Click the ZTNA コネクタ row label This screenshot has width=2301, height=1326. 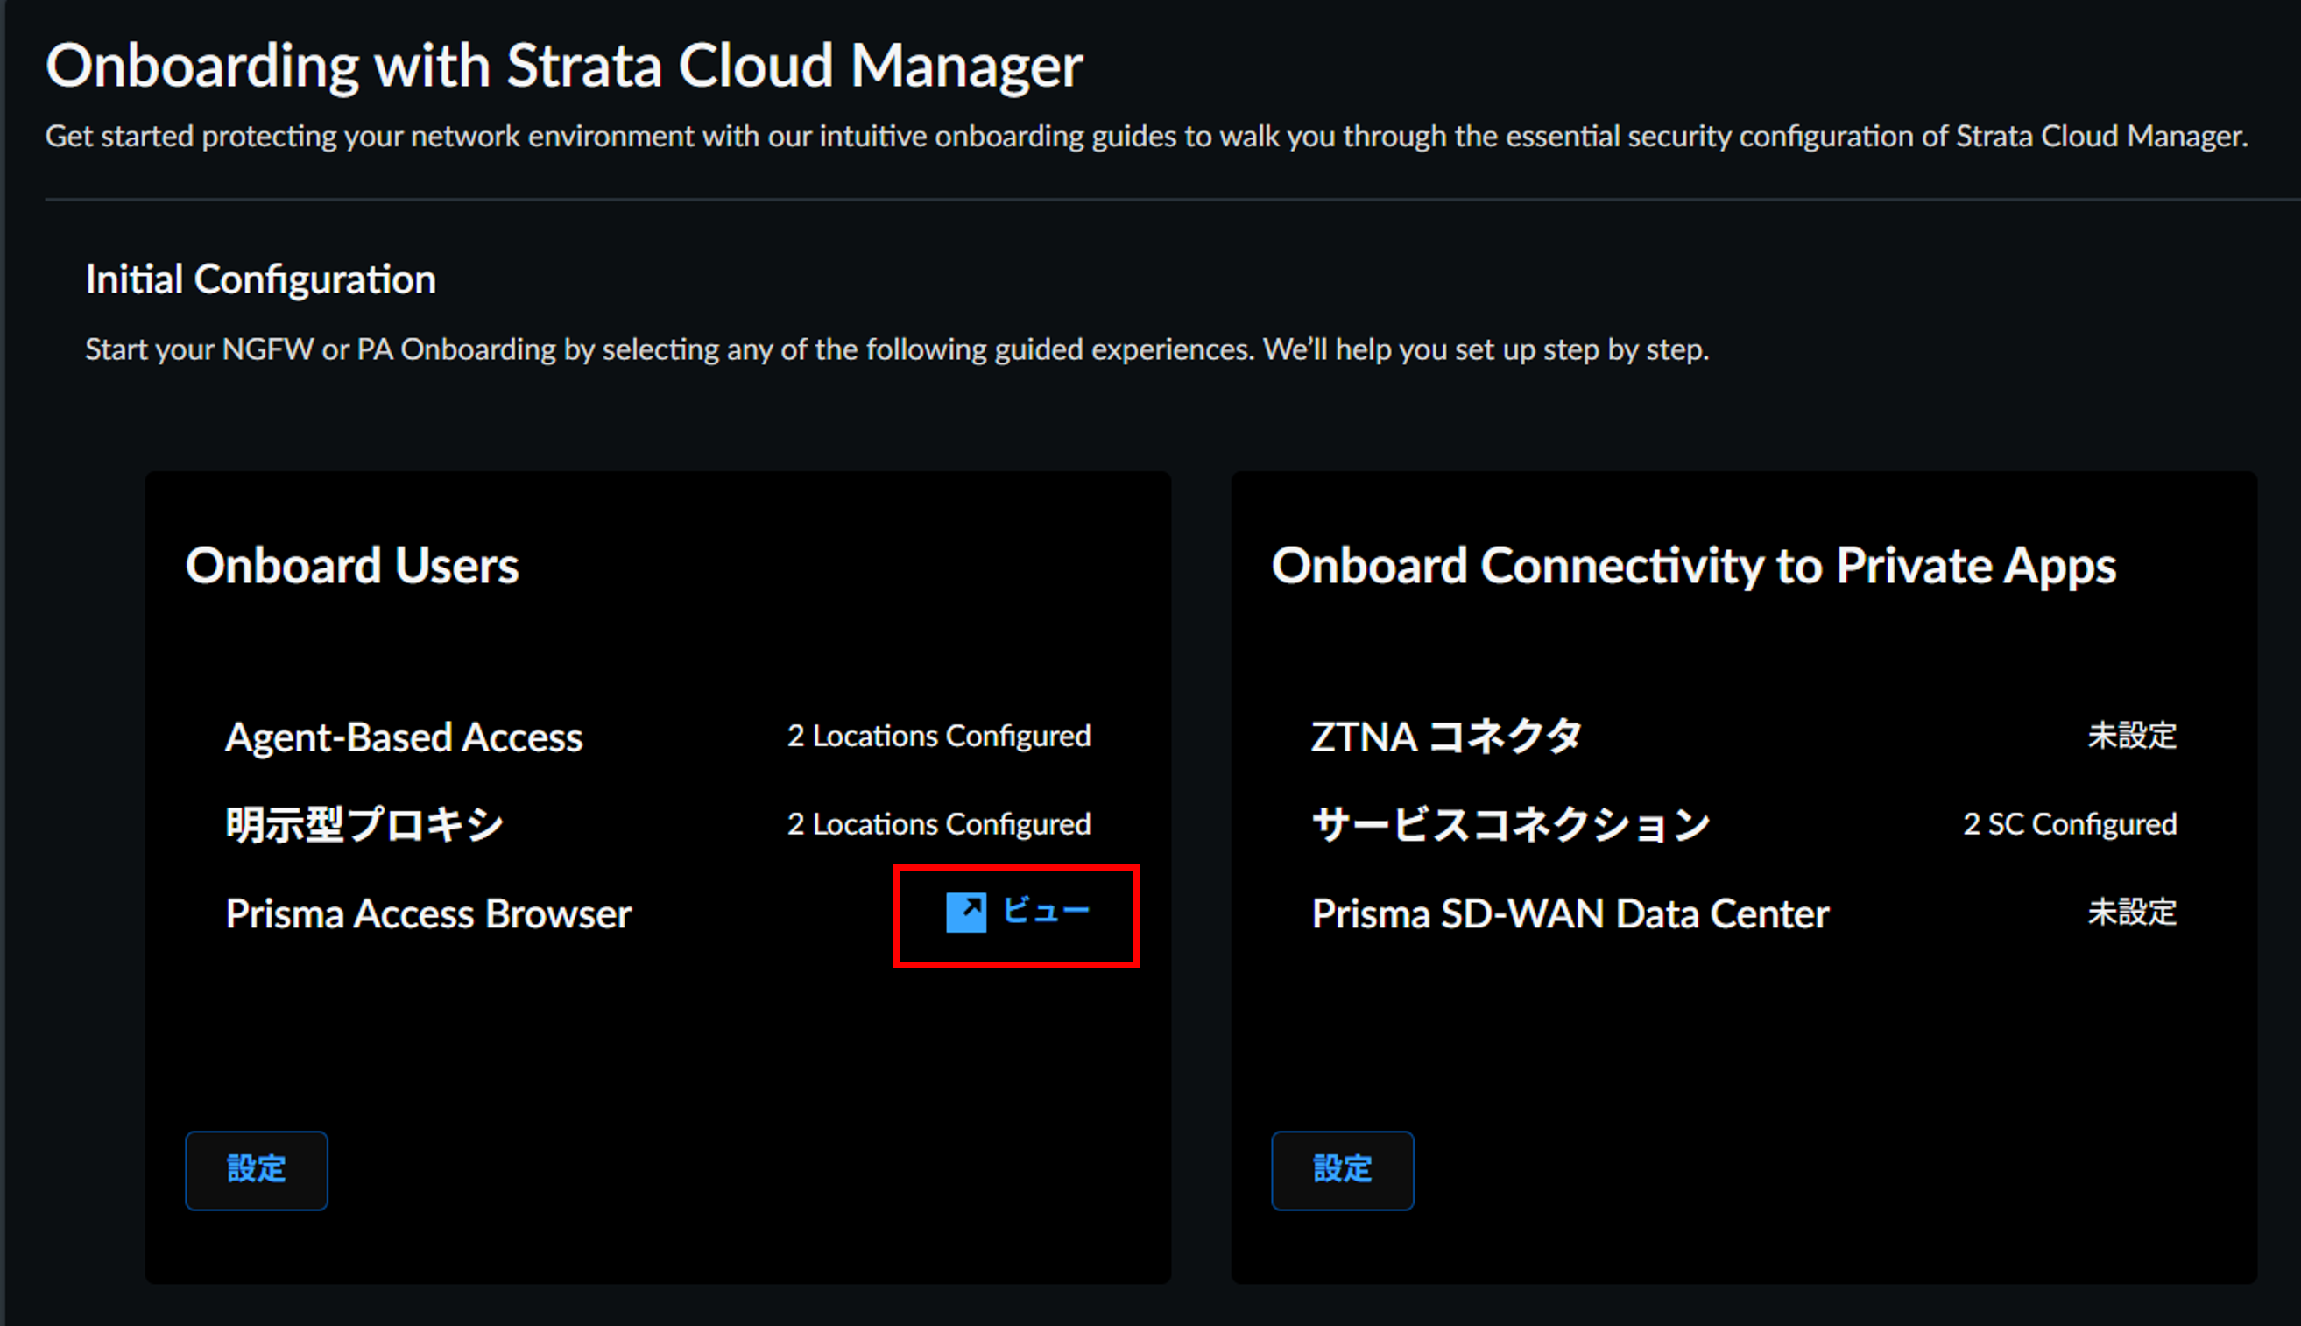tap(1445, 737)
